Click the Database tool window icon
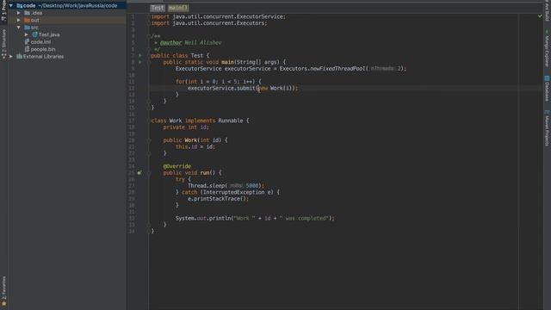The width and height of the screenshot is (551, 310). coord(547,78)
